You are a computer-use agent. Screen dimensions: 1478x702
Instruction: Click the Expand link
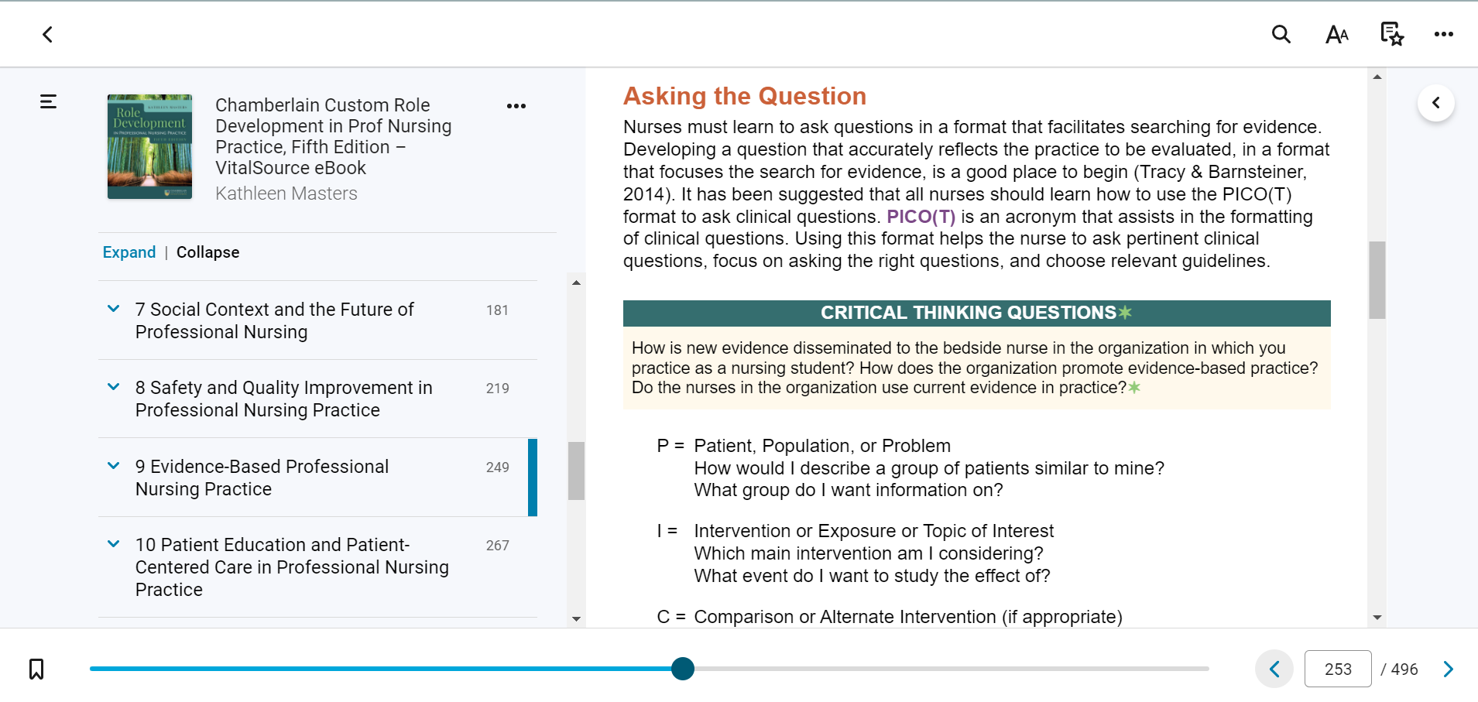point(129,252)
